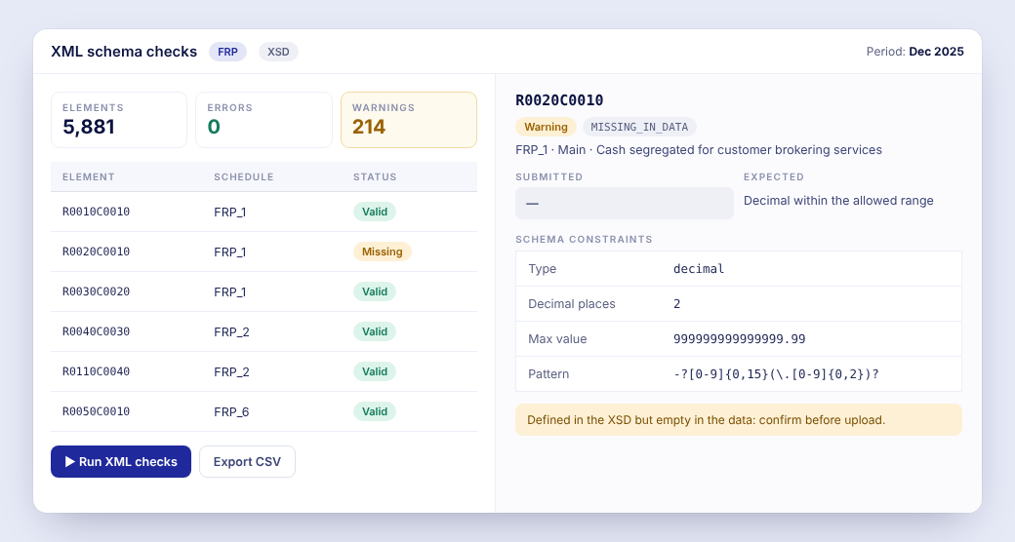
Task: Click the empty Submitted value field
Action: click(x=625, y=203)
